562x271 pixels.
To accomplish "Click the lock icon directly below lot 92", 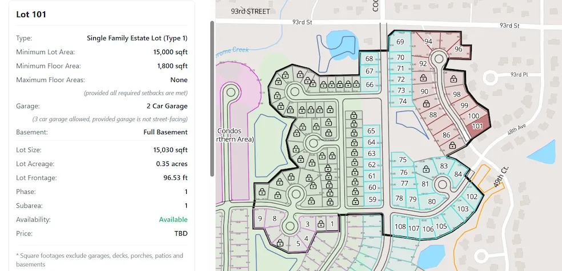I will click(423, 78).
